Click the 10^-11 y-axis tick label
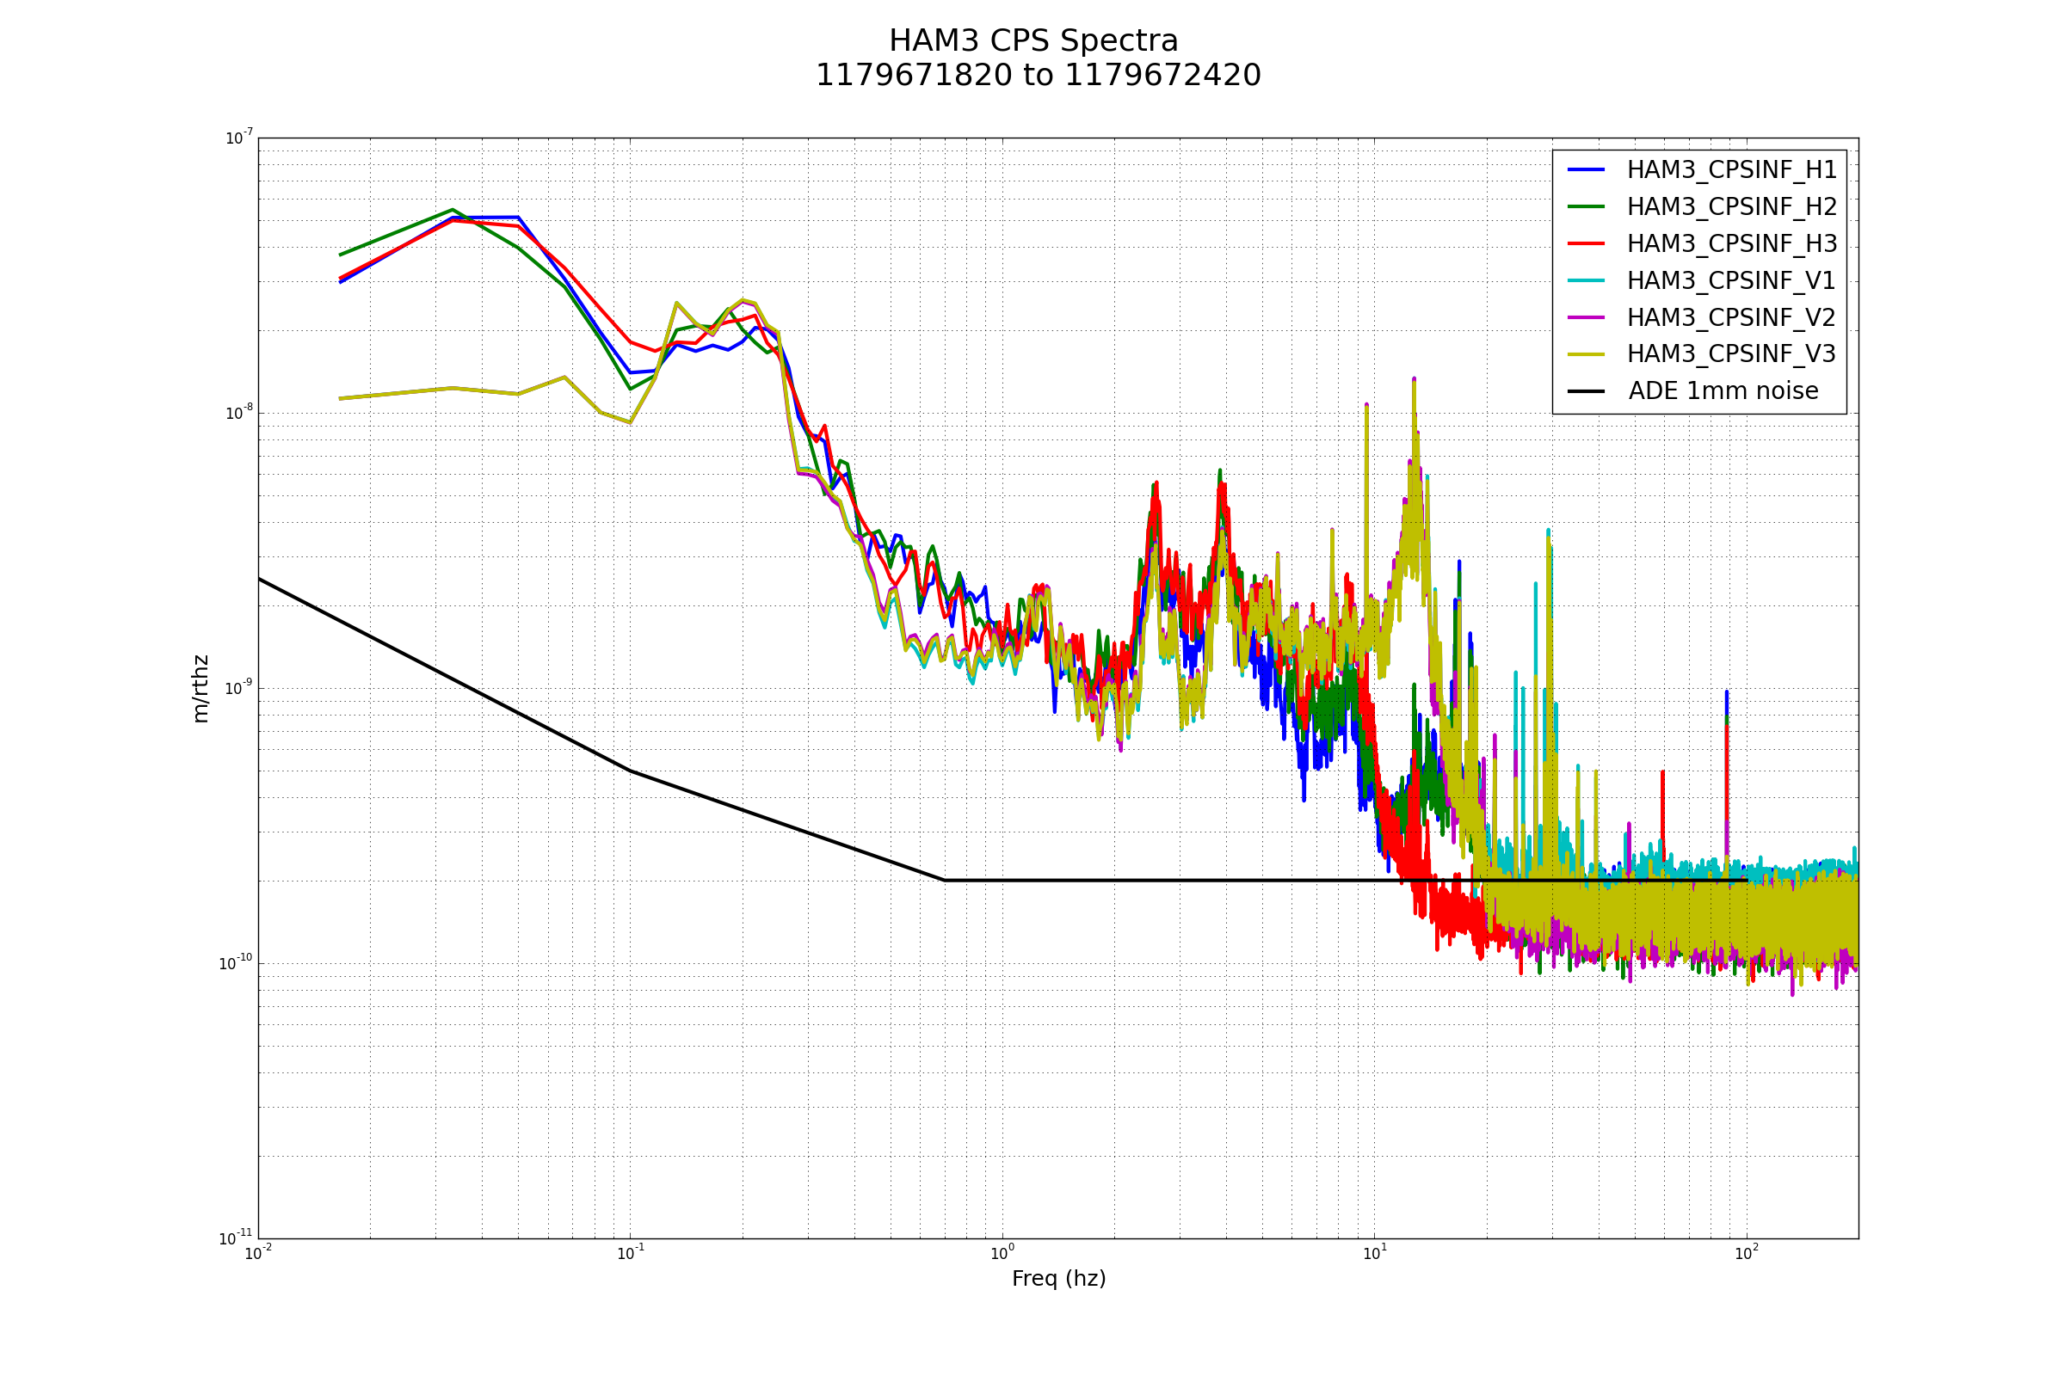This screenshot has width=2065, height=1376. click(x=236, y=1238)
